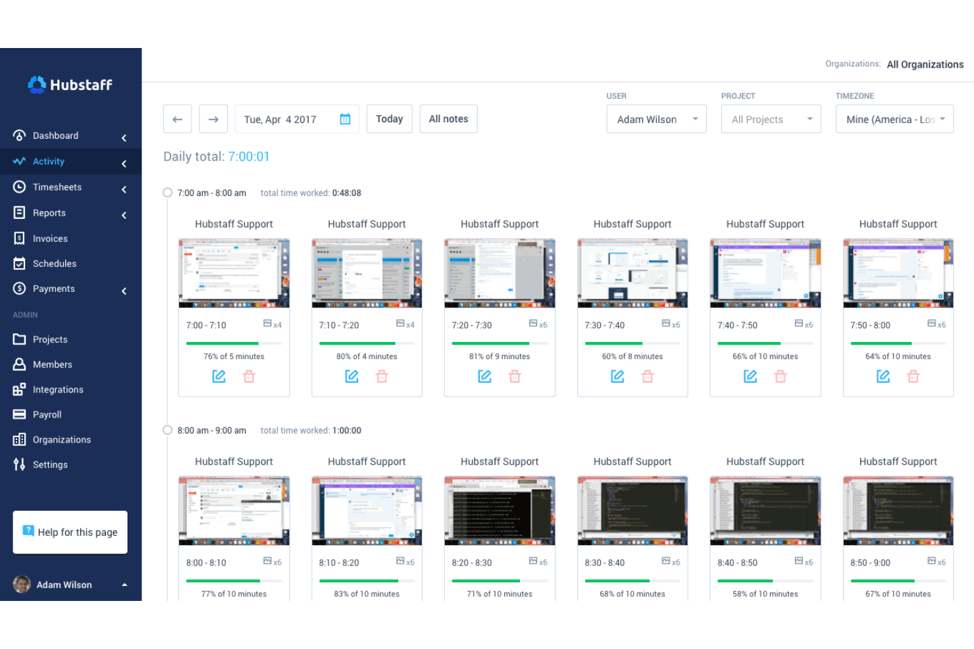
Task: Expand the Dashboard menu chevron
Action: click(124, 137)
